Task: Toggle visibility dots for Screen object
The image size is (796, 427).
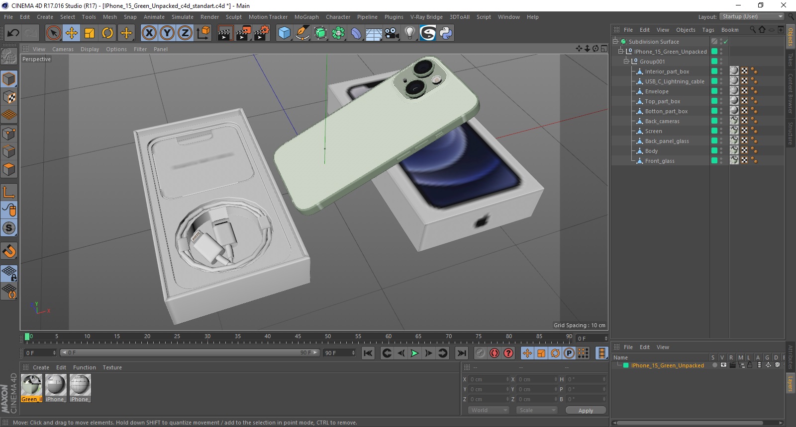Action: point(721,131)
